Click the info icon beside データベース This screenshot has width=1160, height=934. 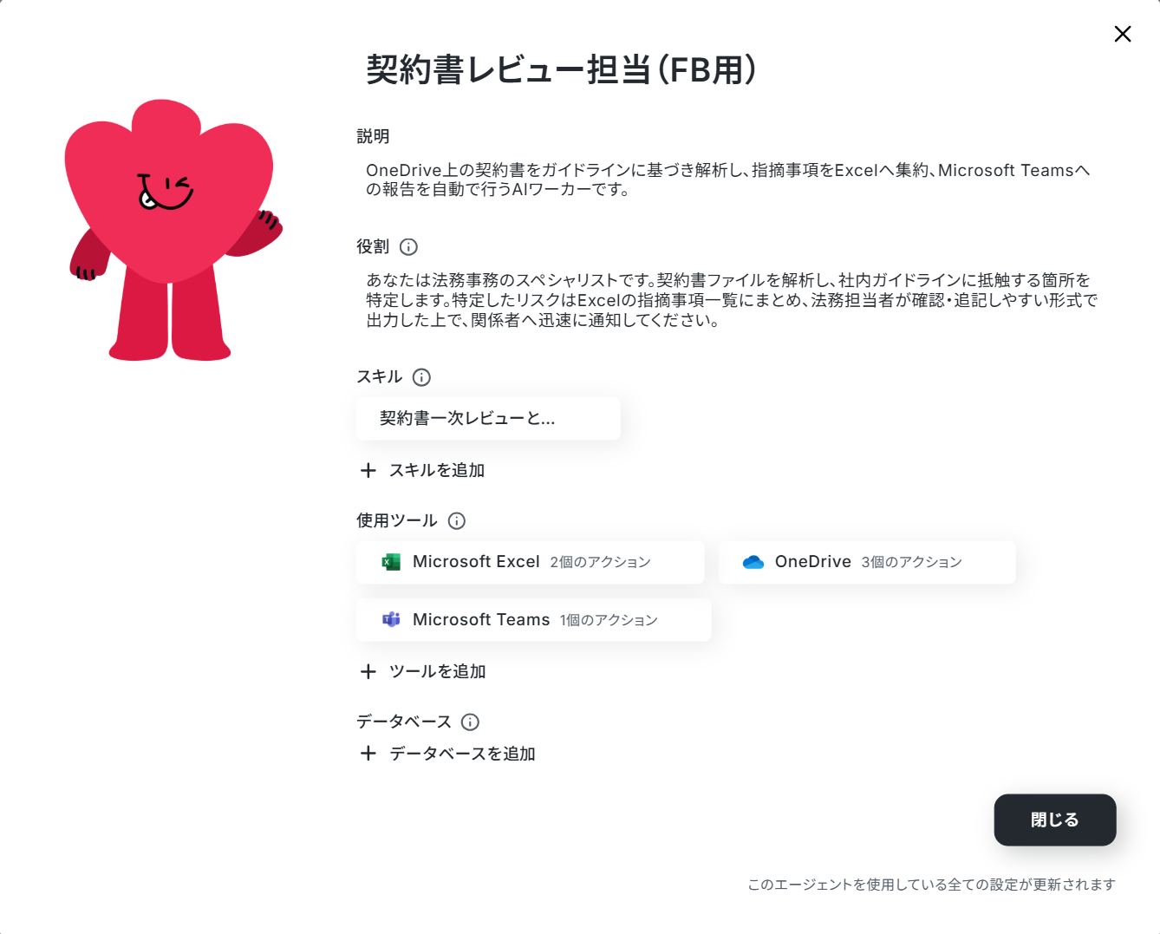pos(471,722)
